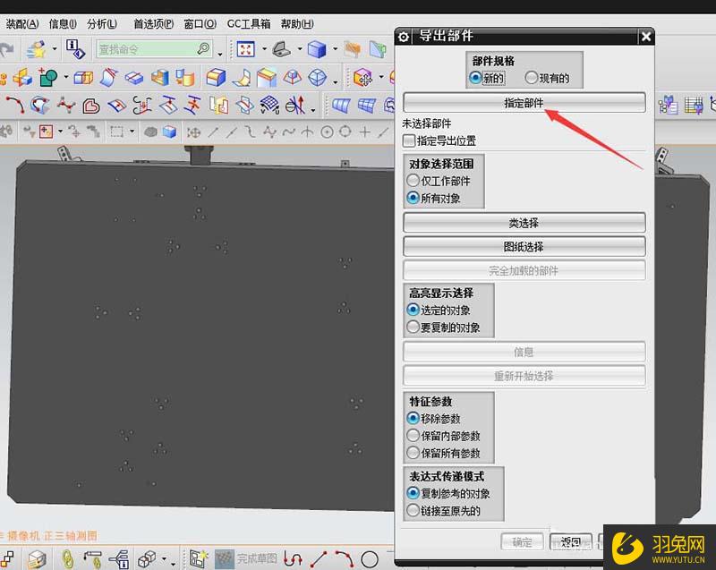The image size is (716, 570).
Task: Click the 图纸选择 selection button
Action: coord(524,246)
